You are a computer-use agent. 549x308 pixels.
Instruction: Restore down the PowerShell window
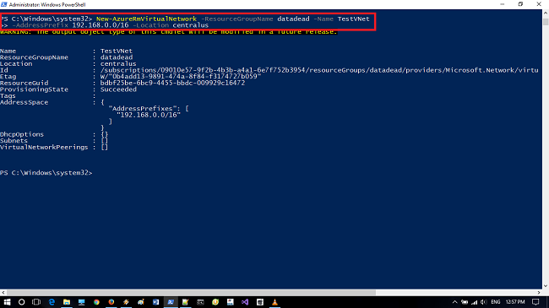520,4
